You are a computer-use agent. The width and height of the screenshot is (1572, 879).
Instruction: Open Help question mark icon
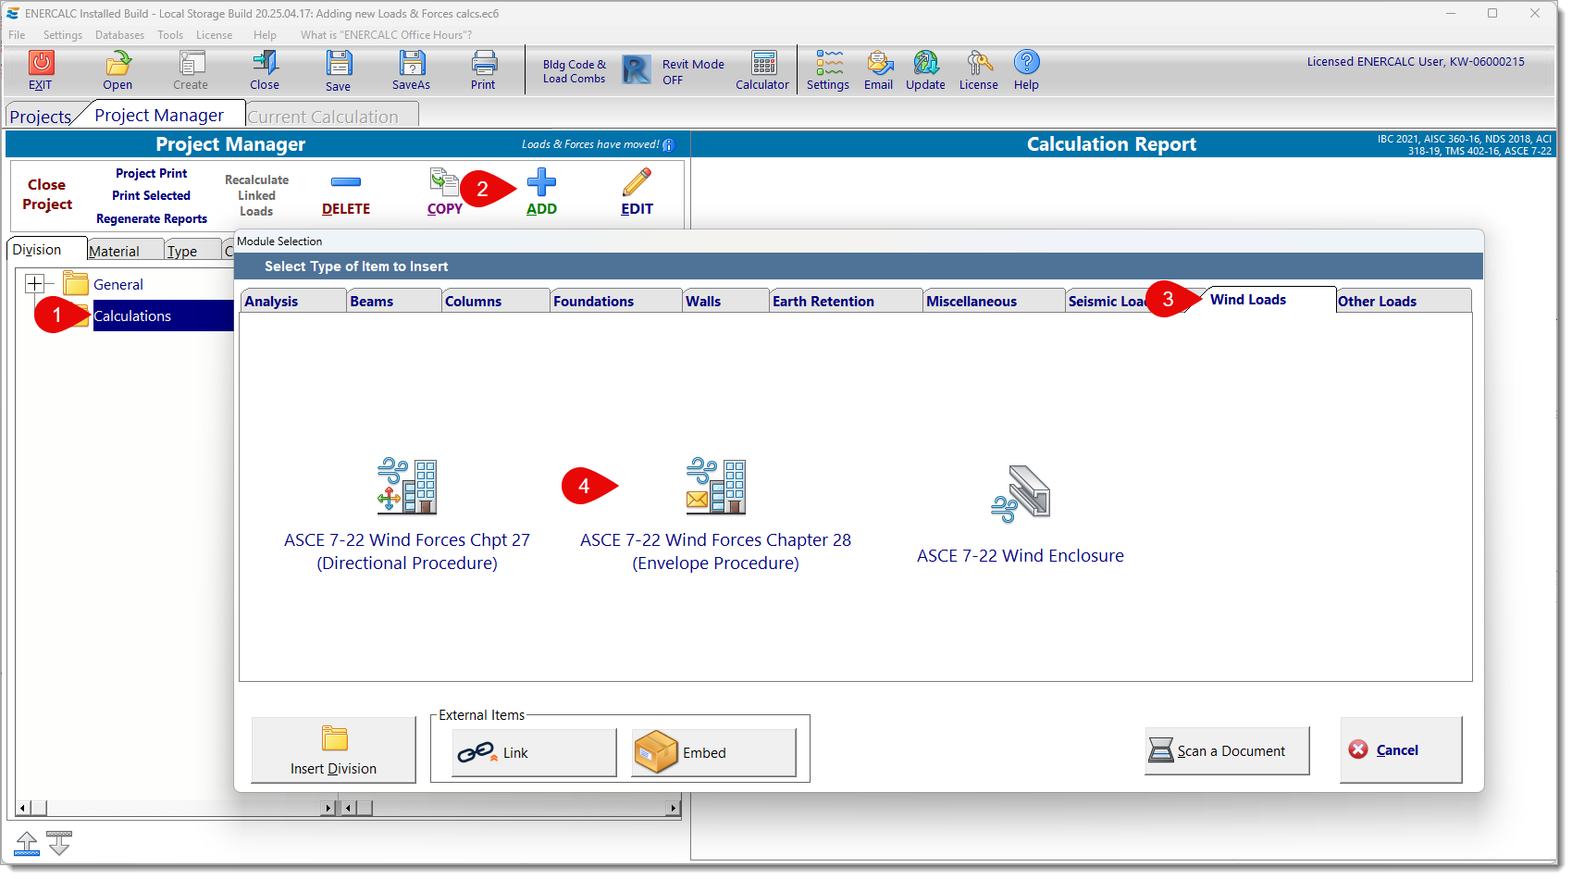[x=1027, y=62]
